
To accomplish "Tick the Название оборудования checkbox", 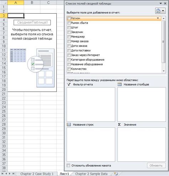I will click(69, 64).
